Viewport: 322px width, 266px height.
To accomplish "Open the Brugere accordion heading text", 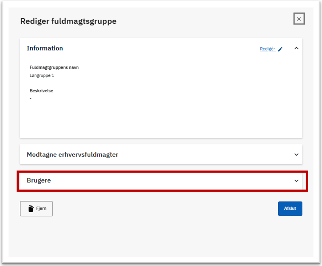I will (x=39, y=180).
